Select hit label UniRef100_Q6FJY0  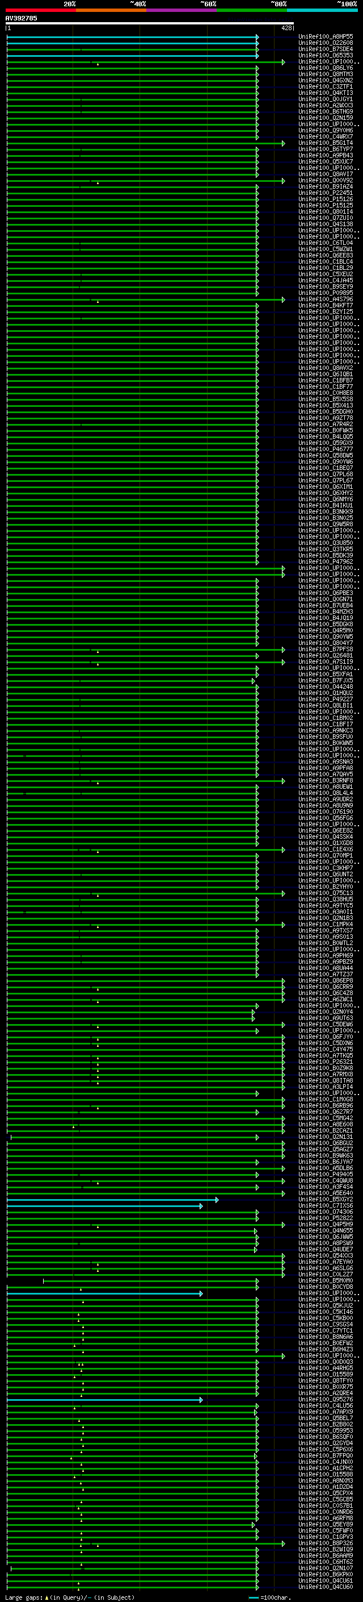click(x=326, y=1037)
